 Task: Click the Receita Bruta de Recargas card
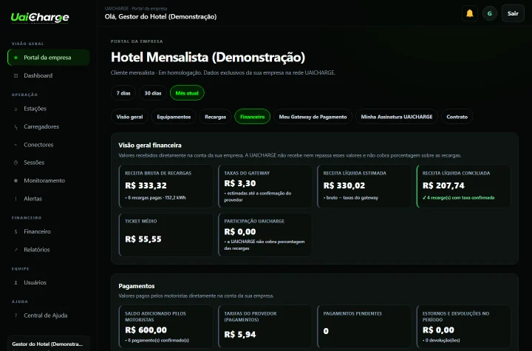166,186
